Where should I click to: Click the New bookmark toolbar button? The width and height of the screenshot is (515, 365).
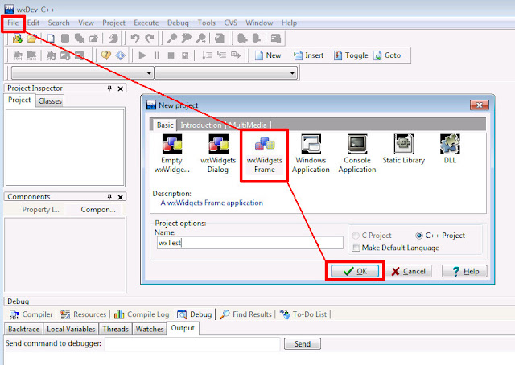268,55
